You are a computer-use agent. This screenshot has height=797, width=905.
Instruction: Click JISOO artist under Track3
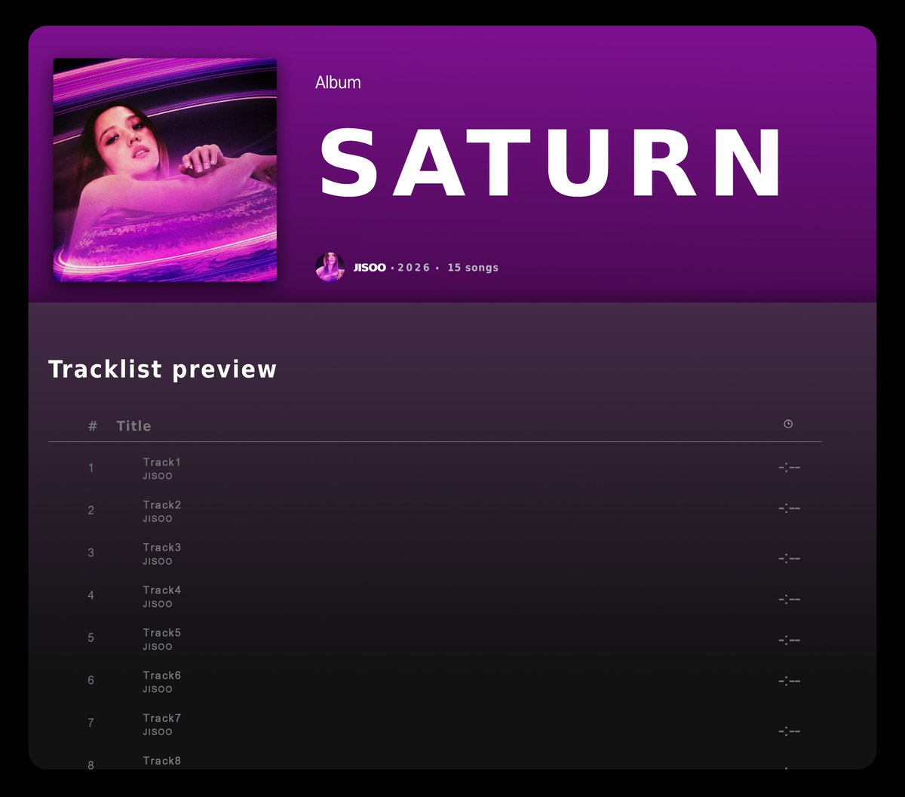[x=158, y=562]
